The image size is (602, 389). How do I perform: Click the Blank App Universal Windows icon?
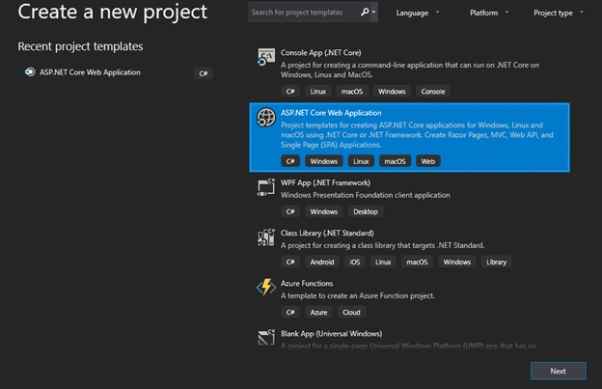[x=265, y=338]
